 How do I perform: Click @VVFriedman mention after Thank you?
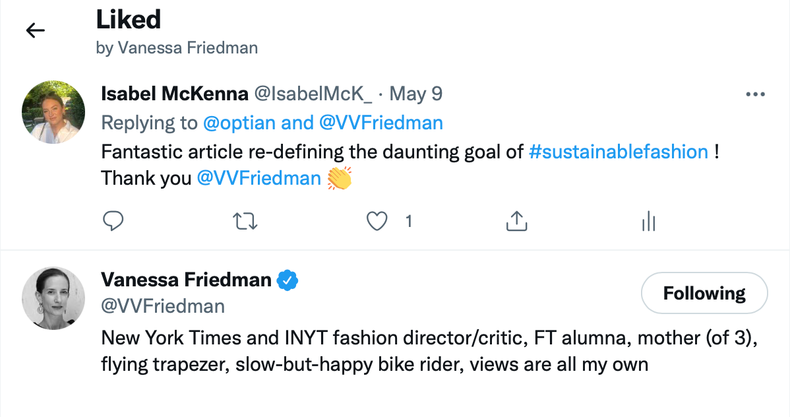tap(258, 178)
